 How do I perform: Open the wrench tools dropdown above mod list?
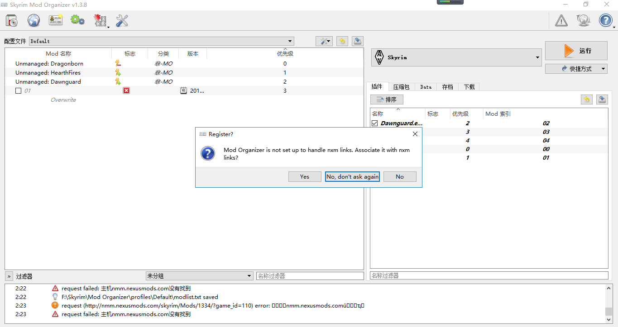tap(324, 41)
